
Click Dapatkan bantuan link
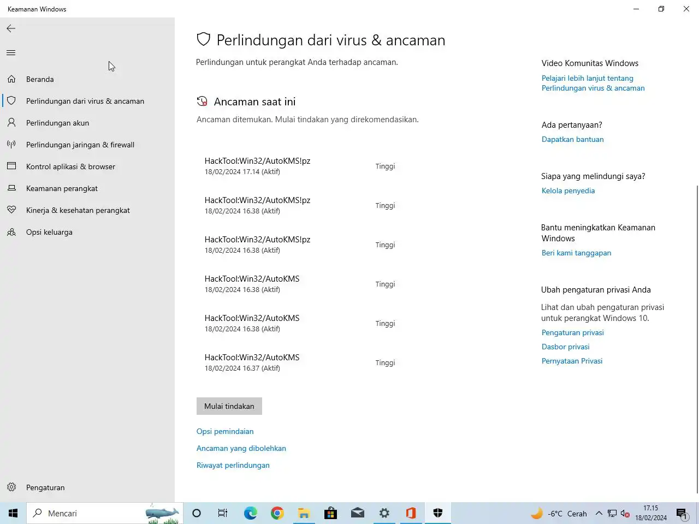point(573,139)
